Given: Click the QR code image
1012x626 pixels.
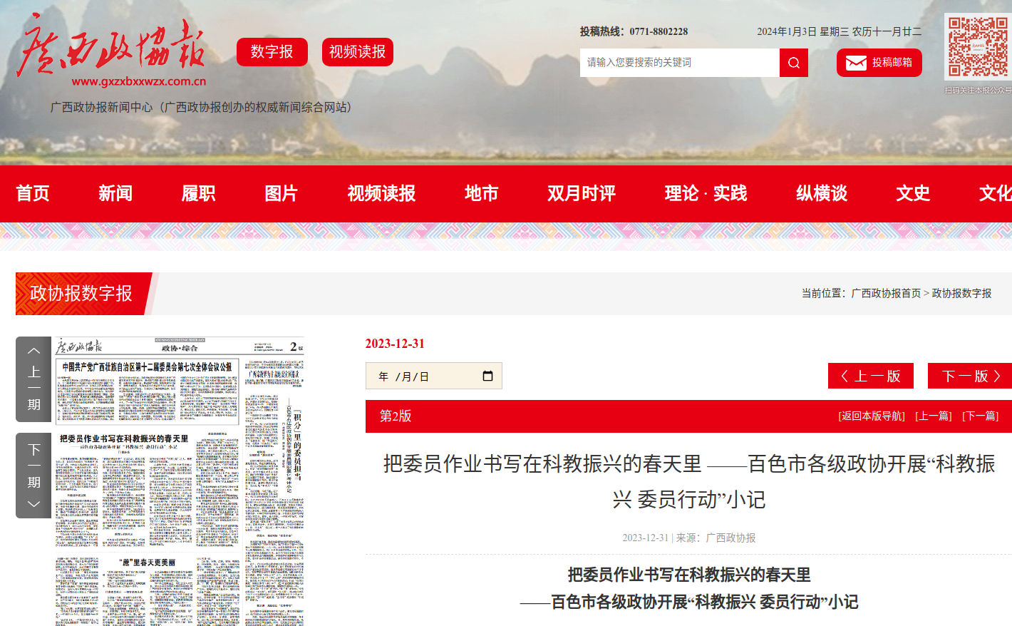Looking at the screenshot, I should pyautogui.click(x=977, y=46).
